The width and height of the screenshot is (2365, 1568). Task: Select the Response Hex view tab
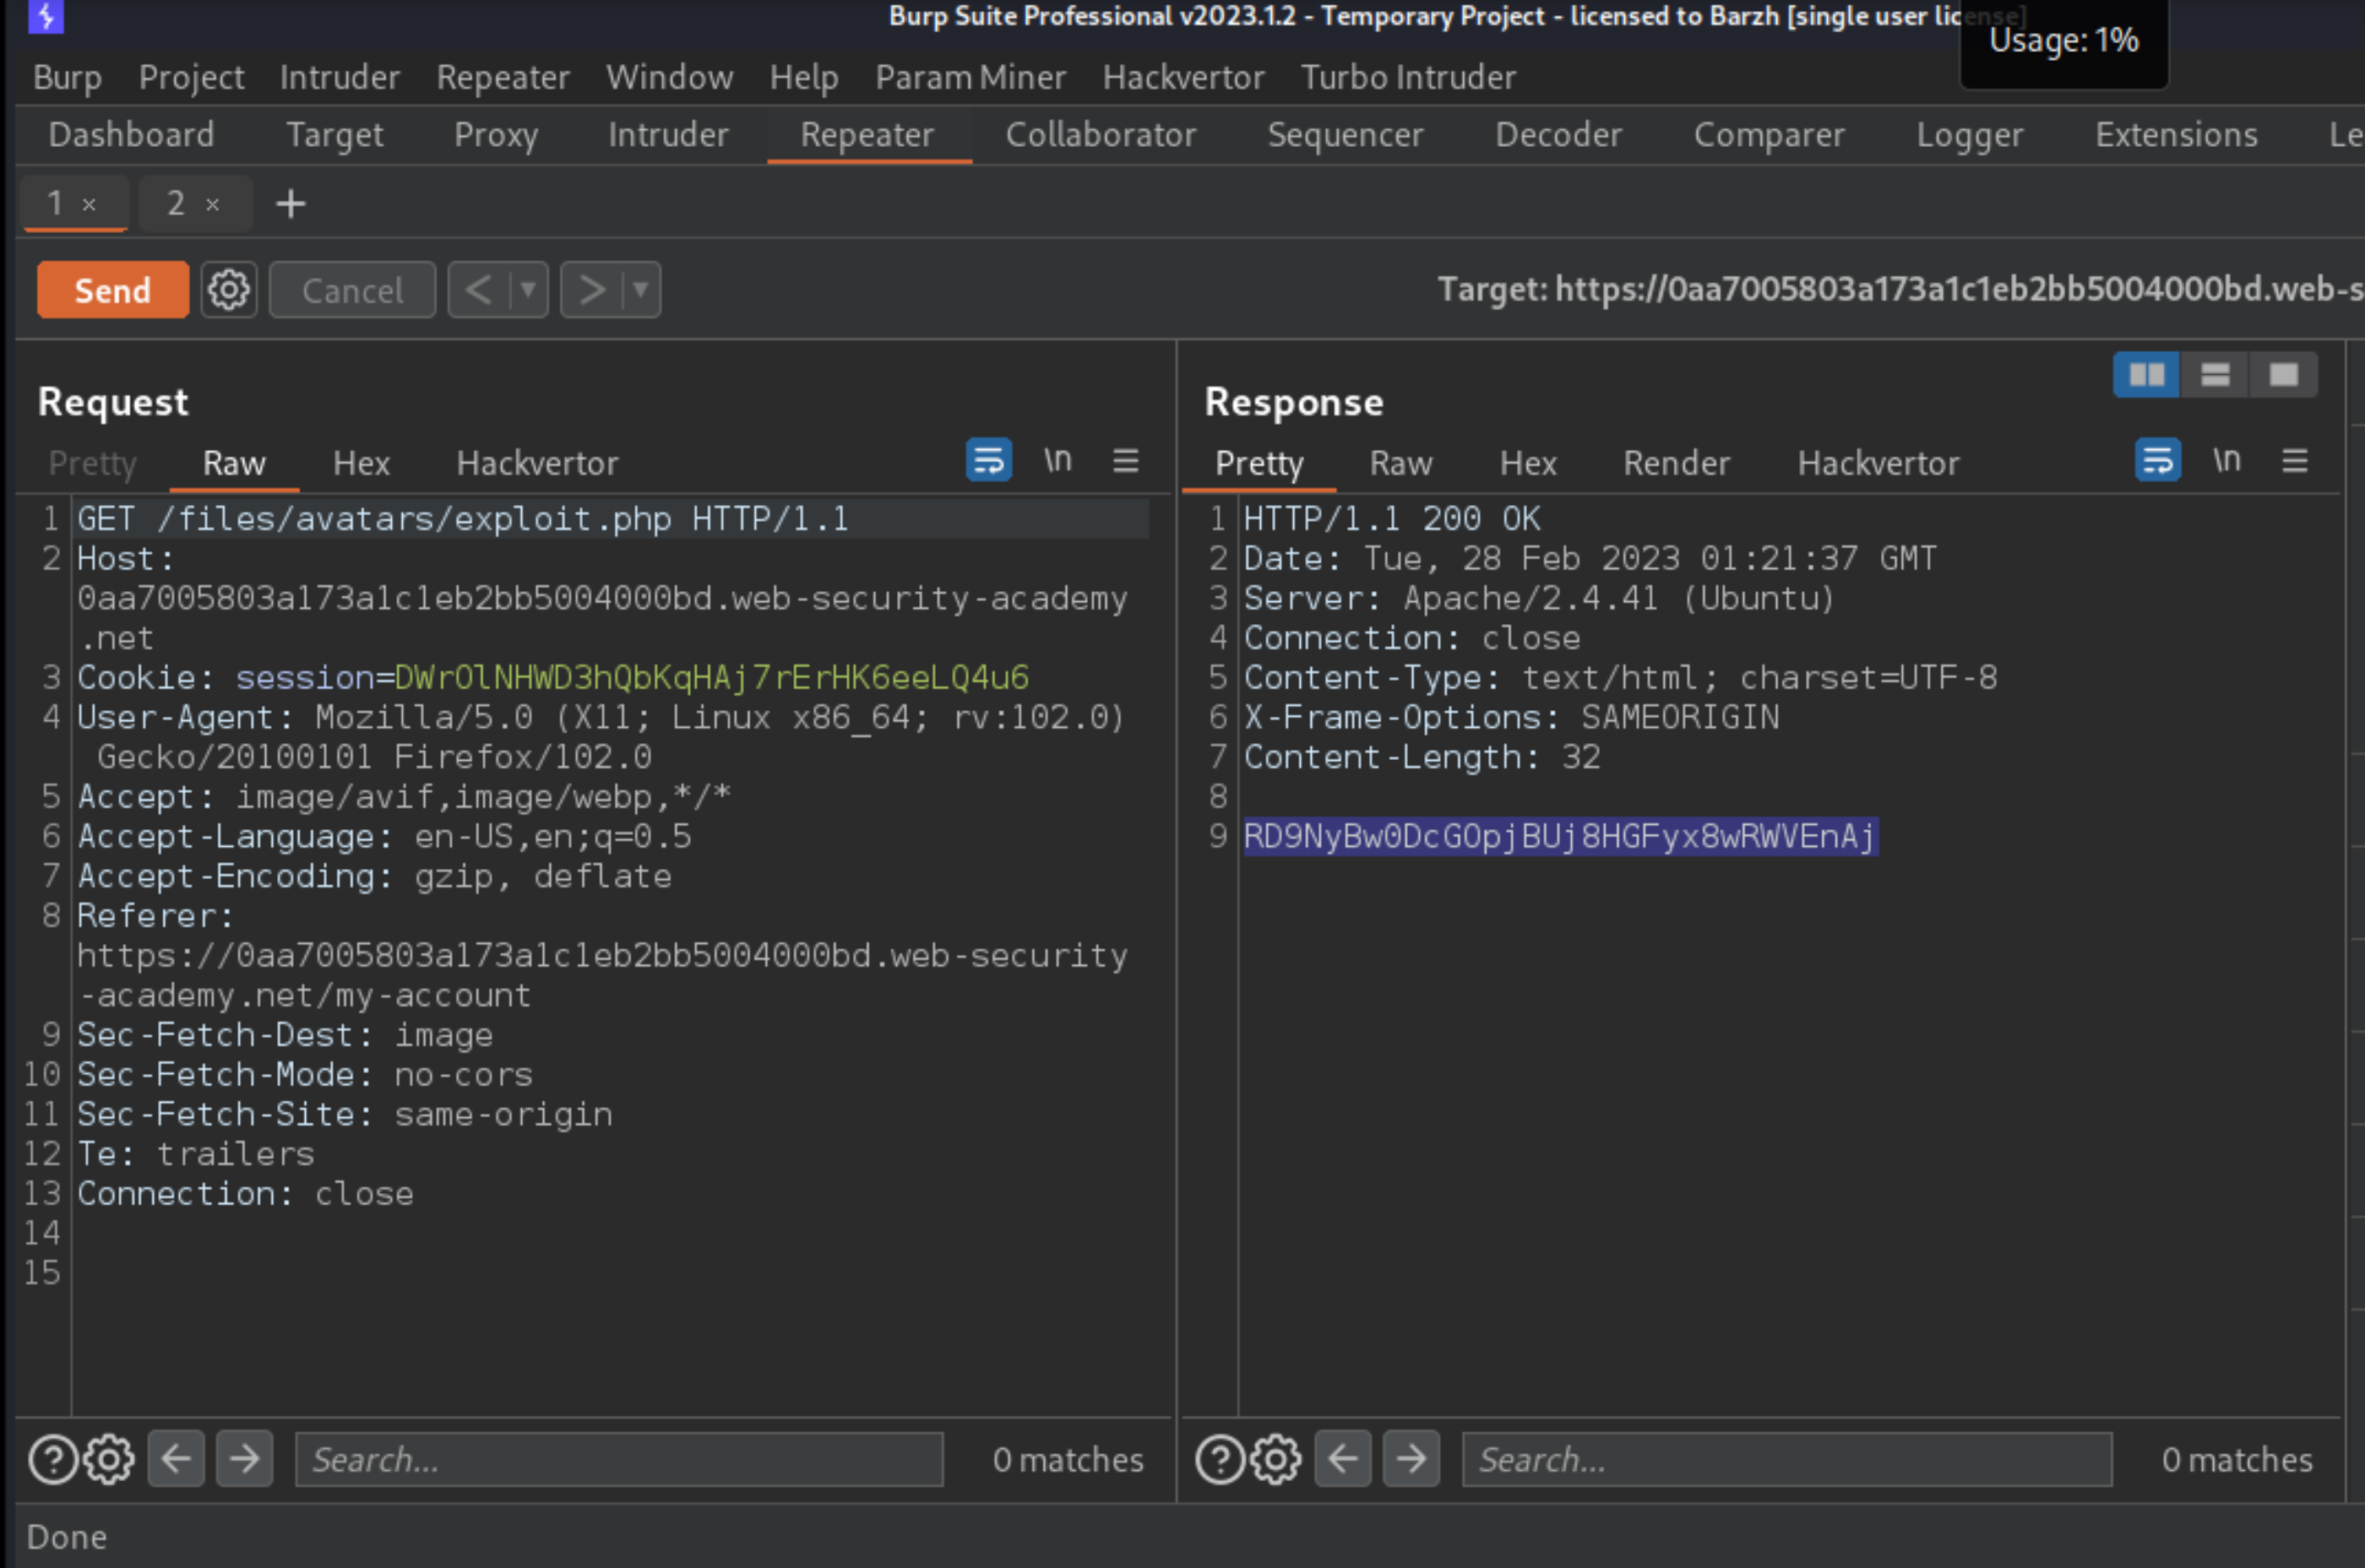click(x=1528, y=463)
